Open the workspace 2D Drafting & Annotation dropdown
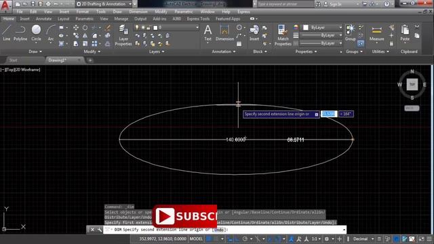The height and width of the screenshot is (244, 434). 104,4
